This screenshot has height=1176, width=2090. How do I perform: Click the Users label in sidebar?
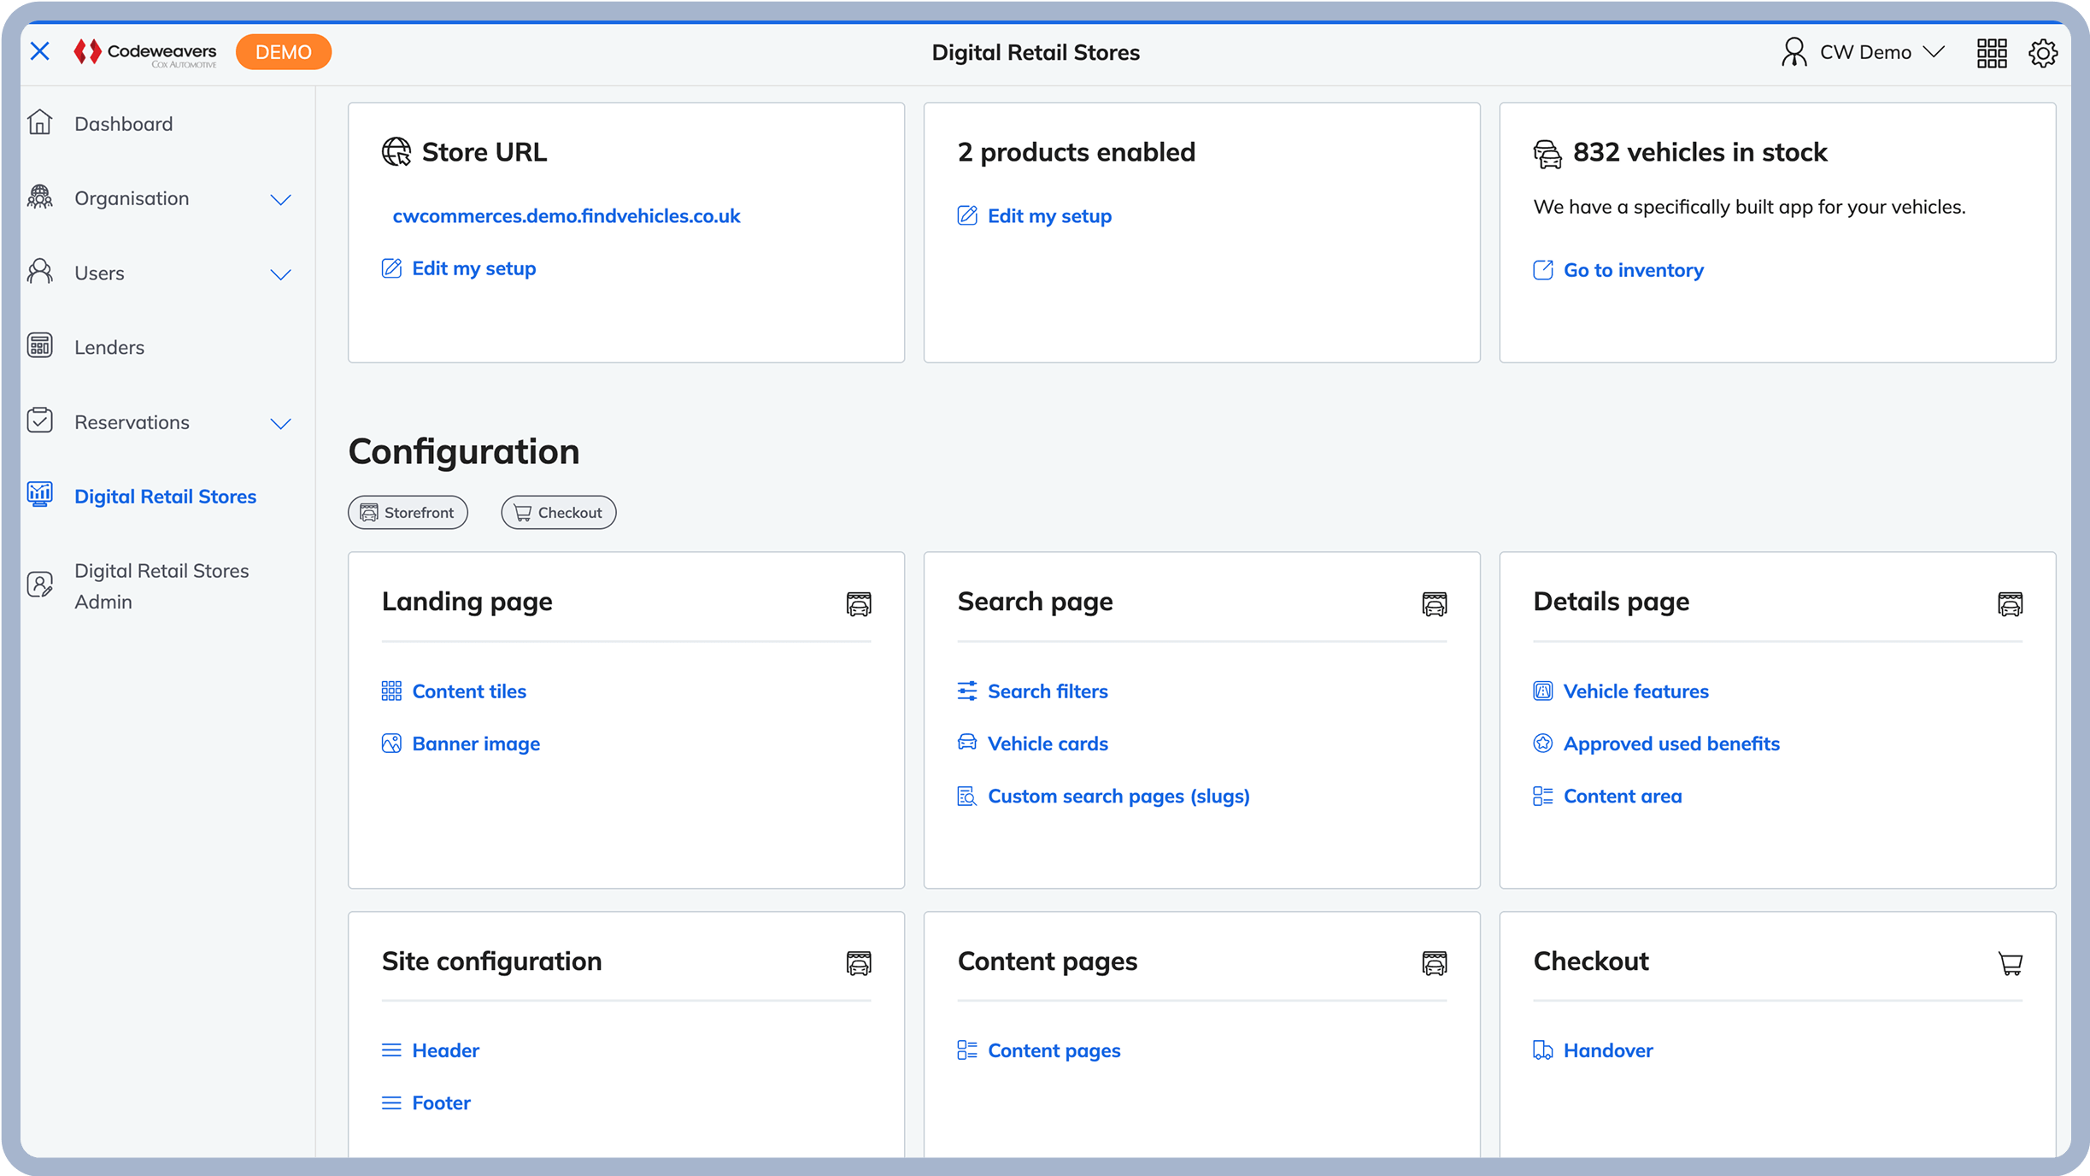tap(99, 273)
